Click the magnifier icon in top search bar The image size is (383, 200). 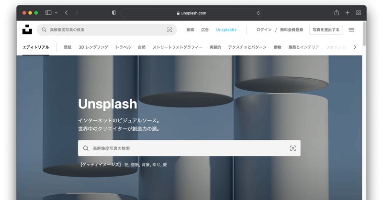click(44, 30)
